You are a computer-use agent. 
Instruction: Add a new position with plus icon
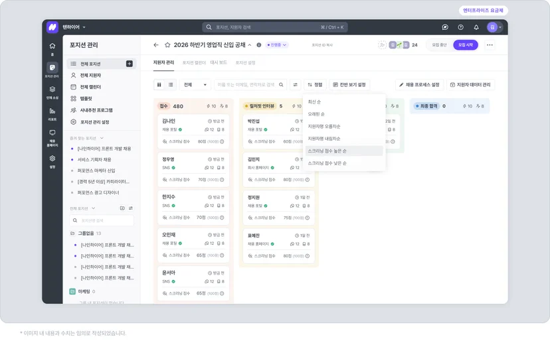(130, 64)
